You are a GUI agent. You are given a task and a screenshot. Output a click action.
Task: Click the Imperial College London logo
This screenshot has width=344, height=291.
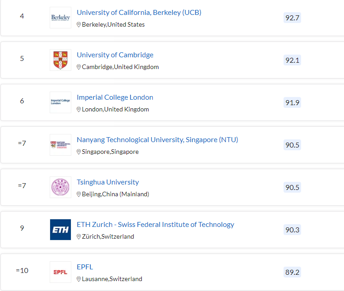(x=60, y=102)
